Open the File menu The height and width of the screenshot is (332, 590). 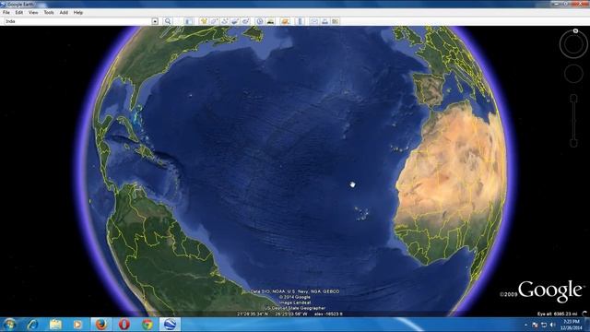(x=6, y=12)
